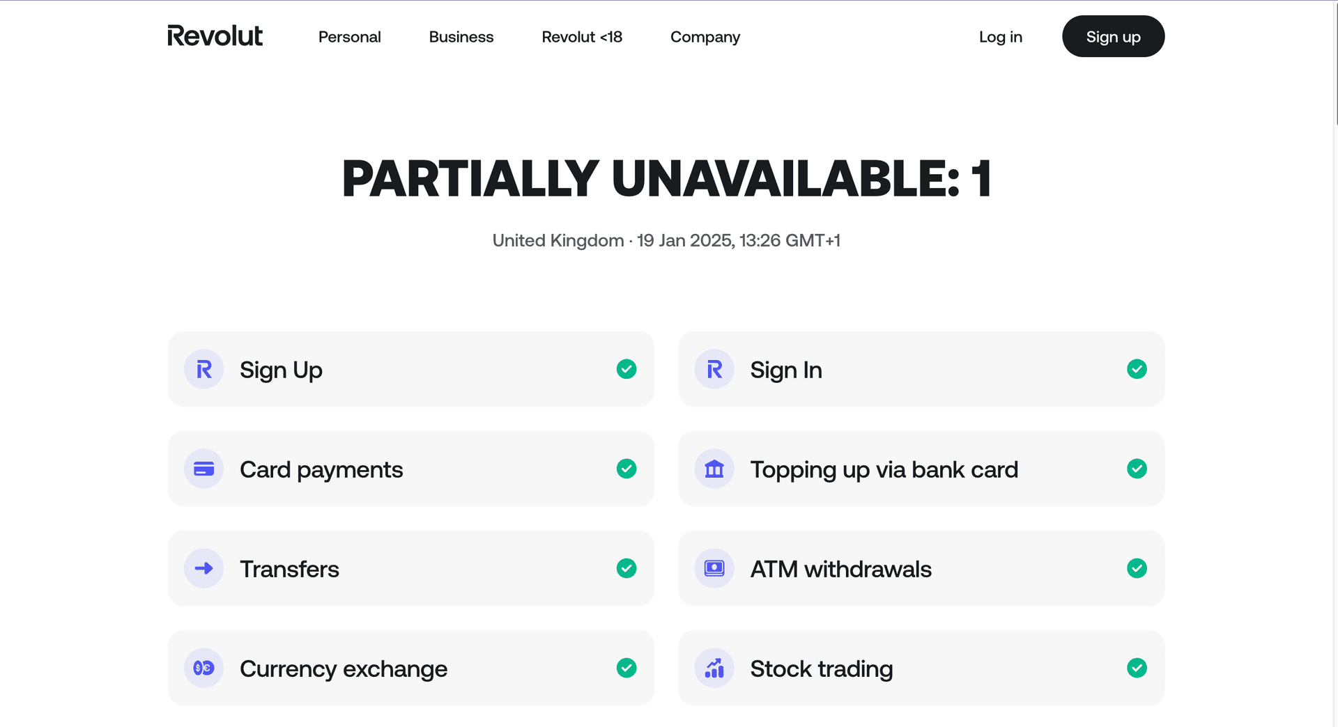Open the Company navigation menu
This screenshot has width=1338, height=727.
(x=705, y=37)
